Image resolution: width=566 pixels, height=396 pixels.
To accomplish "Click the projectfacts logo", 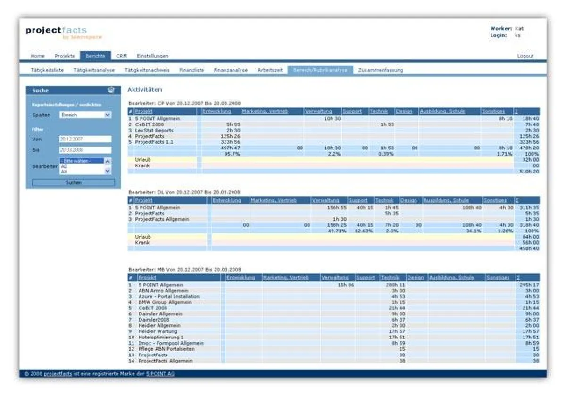I will point(63,33).
